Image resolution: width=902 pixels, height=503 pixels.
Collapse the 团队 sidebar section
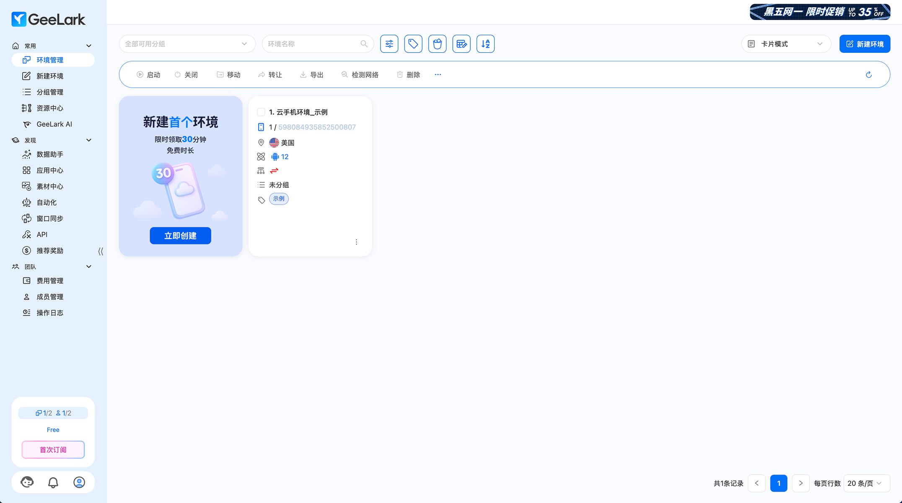[88, 267]
